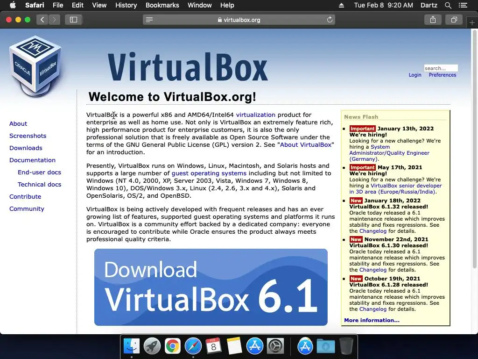Click the page vertical scrollbar

(475, 150)
